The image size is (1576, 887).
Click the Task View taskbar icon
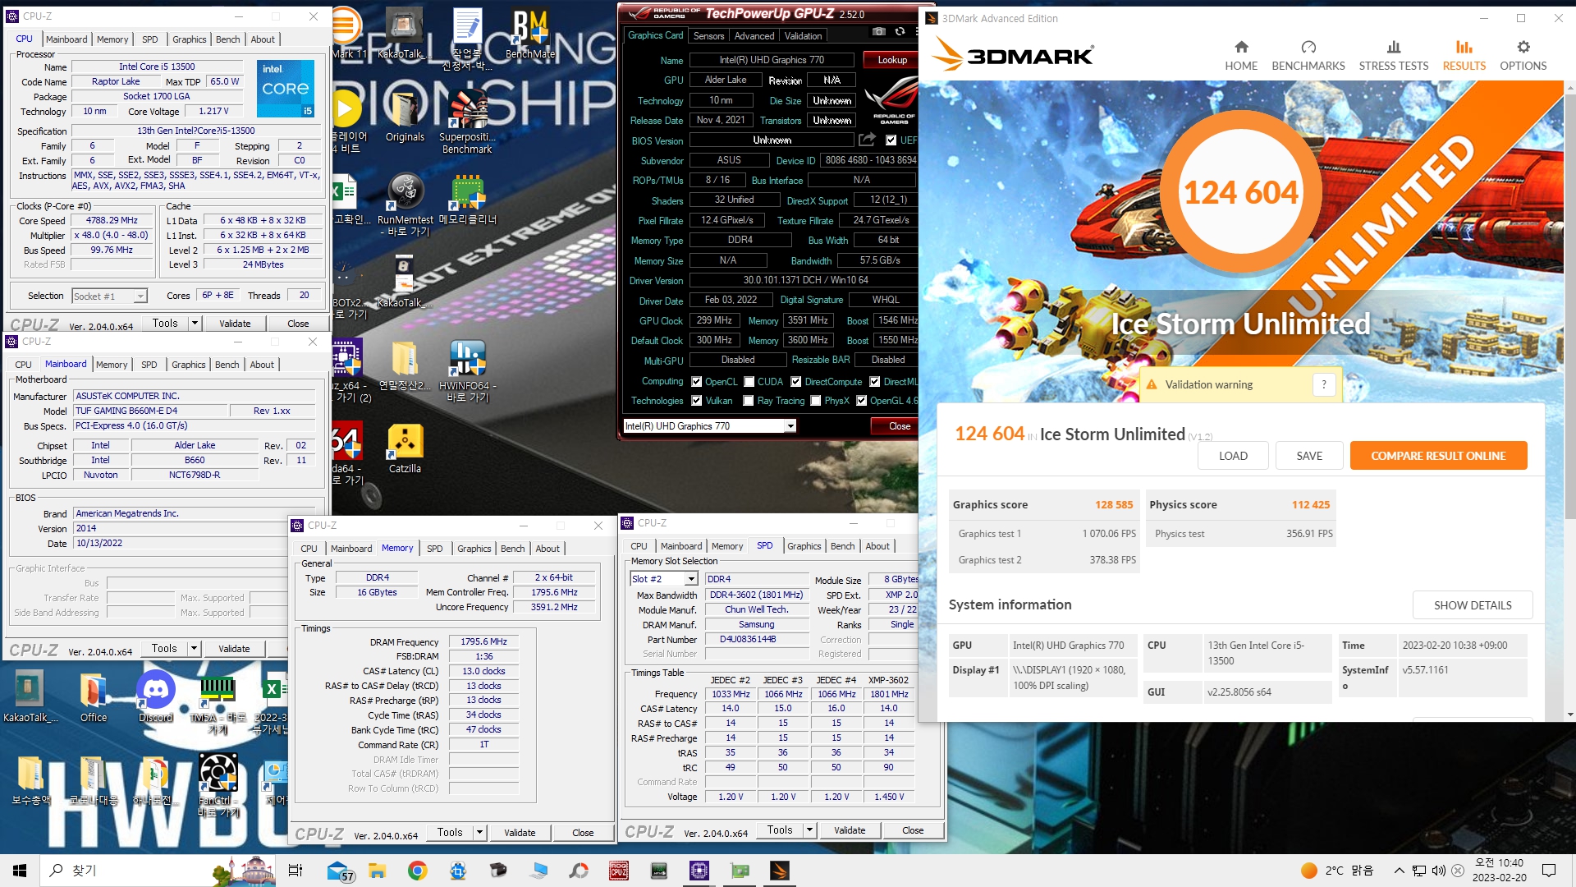tap(295, 871)
